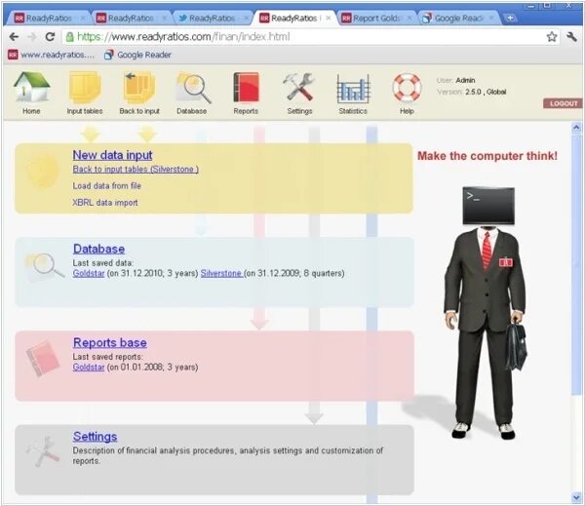Switch to the second ReadyRatios tab
This screenshot has height=506, width=585.
(x=131, y=18)
